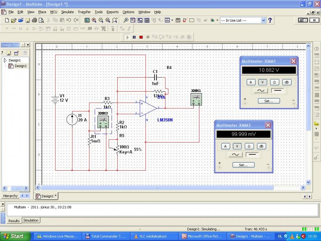
Task: Click Set... button on XMM2
Action: click(x=244, y=165)
